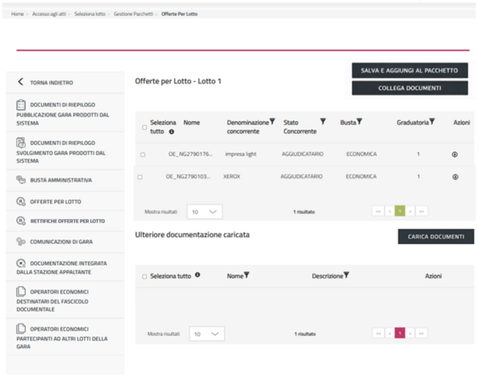Filter the Graduatoria column funnel icon
478x392 pixels.
click(432, 122)
